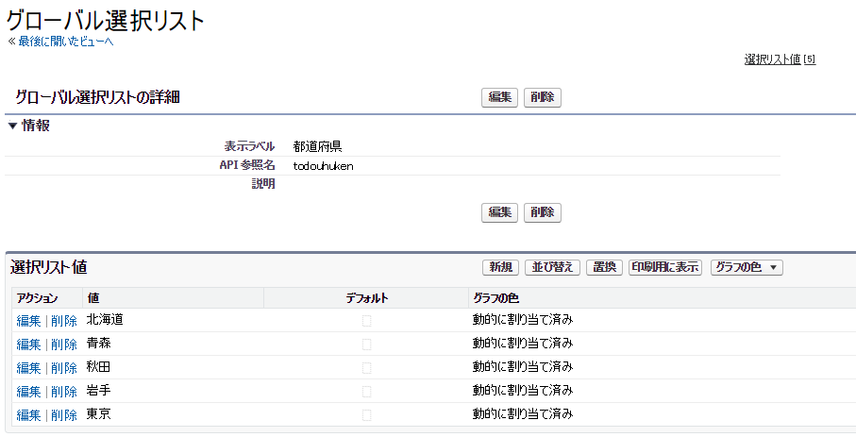Click 新規 to add picklist value

click(500, 267)
